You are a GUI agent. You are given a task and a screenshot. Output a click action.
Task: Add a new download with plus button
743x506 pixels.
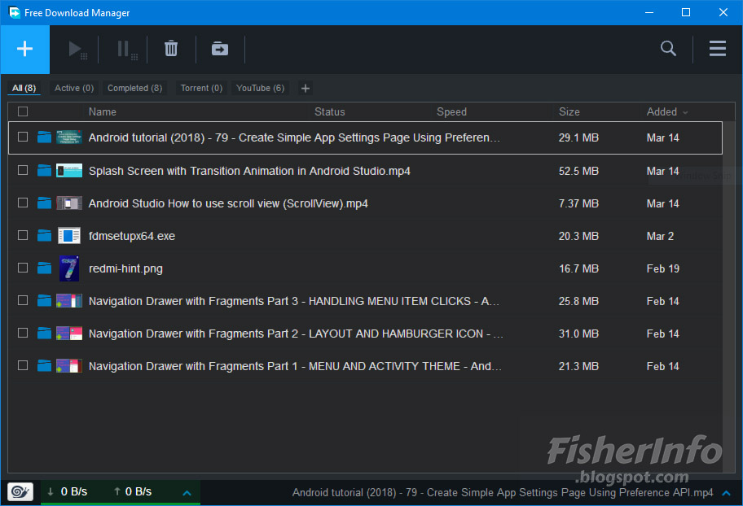(x=24, y=50)
